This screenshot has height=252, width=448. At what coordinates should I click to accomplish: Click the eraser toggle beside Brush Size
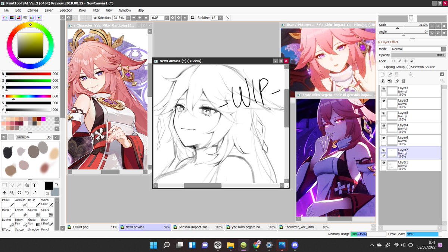coord(56,137)
